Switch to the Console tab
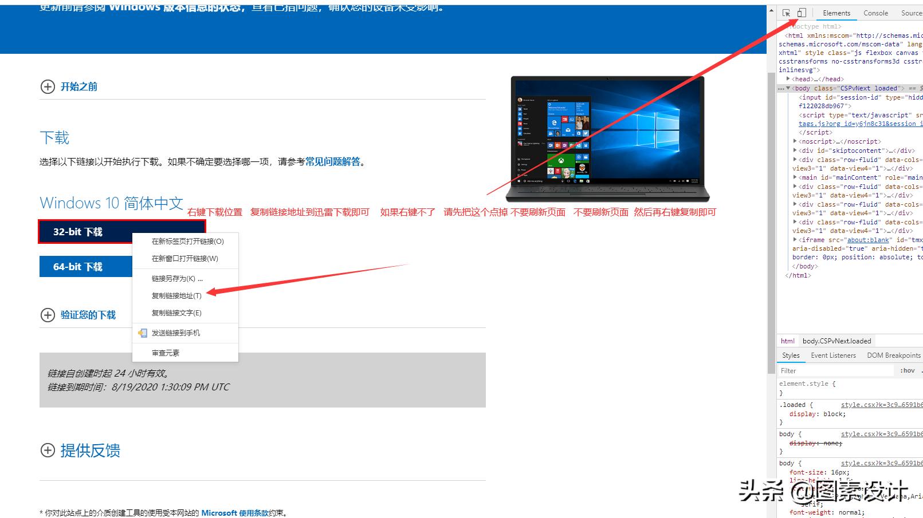The image size is (923, 518). coord(875,13)
